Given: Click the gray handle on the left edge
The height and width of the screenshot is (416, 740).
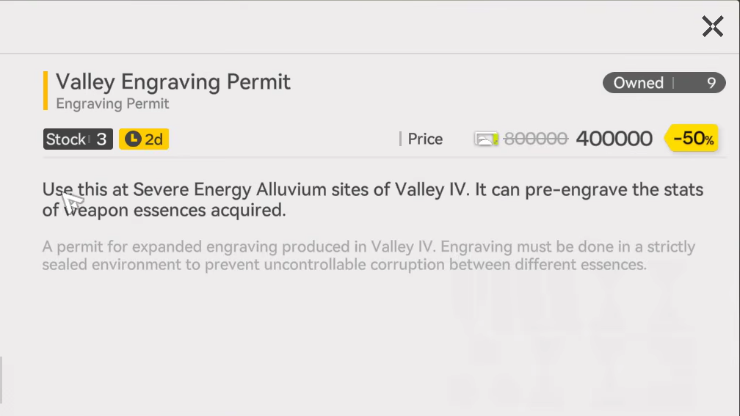Looking at the screenshot, I should click(2, 379).
